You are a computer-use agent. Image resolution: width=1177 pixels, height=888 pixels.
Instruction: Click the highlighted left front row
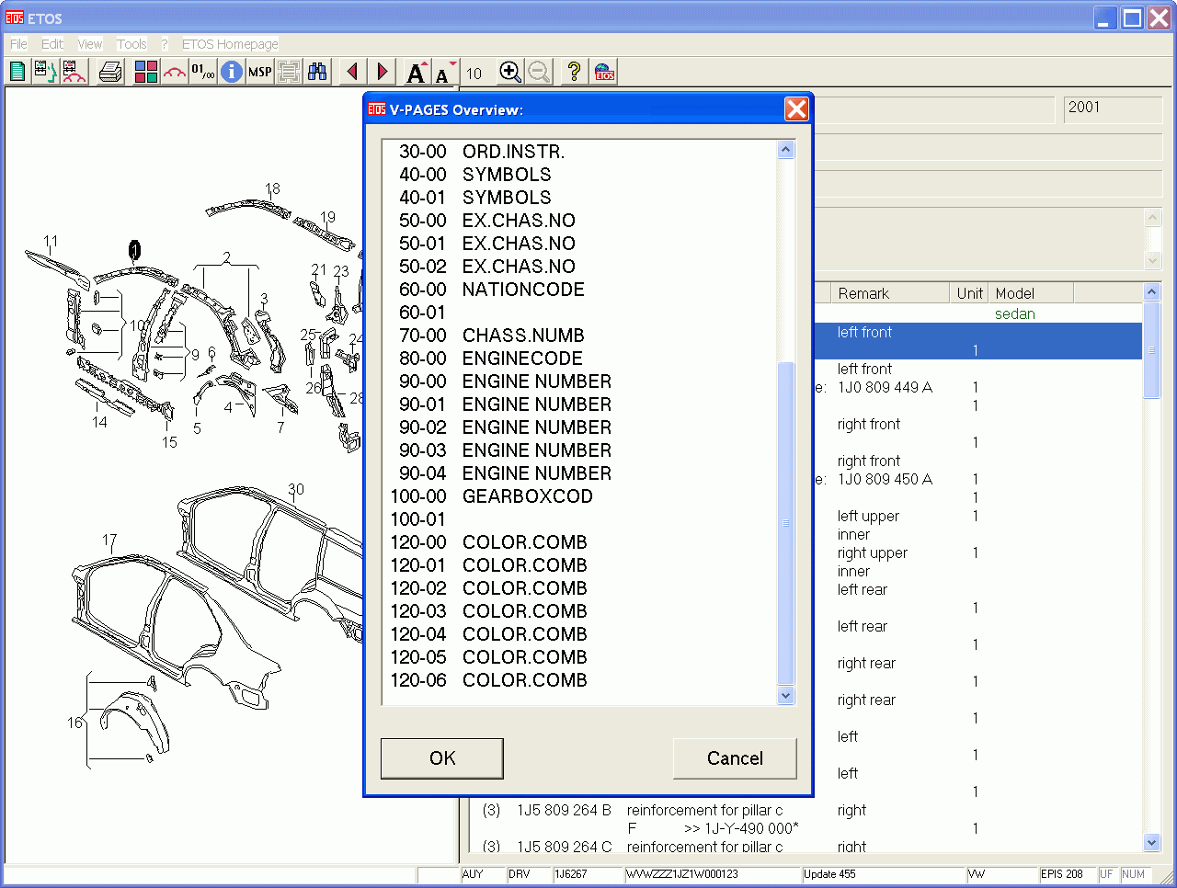[x=977, y=341]
